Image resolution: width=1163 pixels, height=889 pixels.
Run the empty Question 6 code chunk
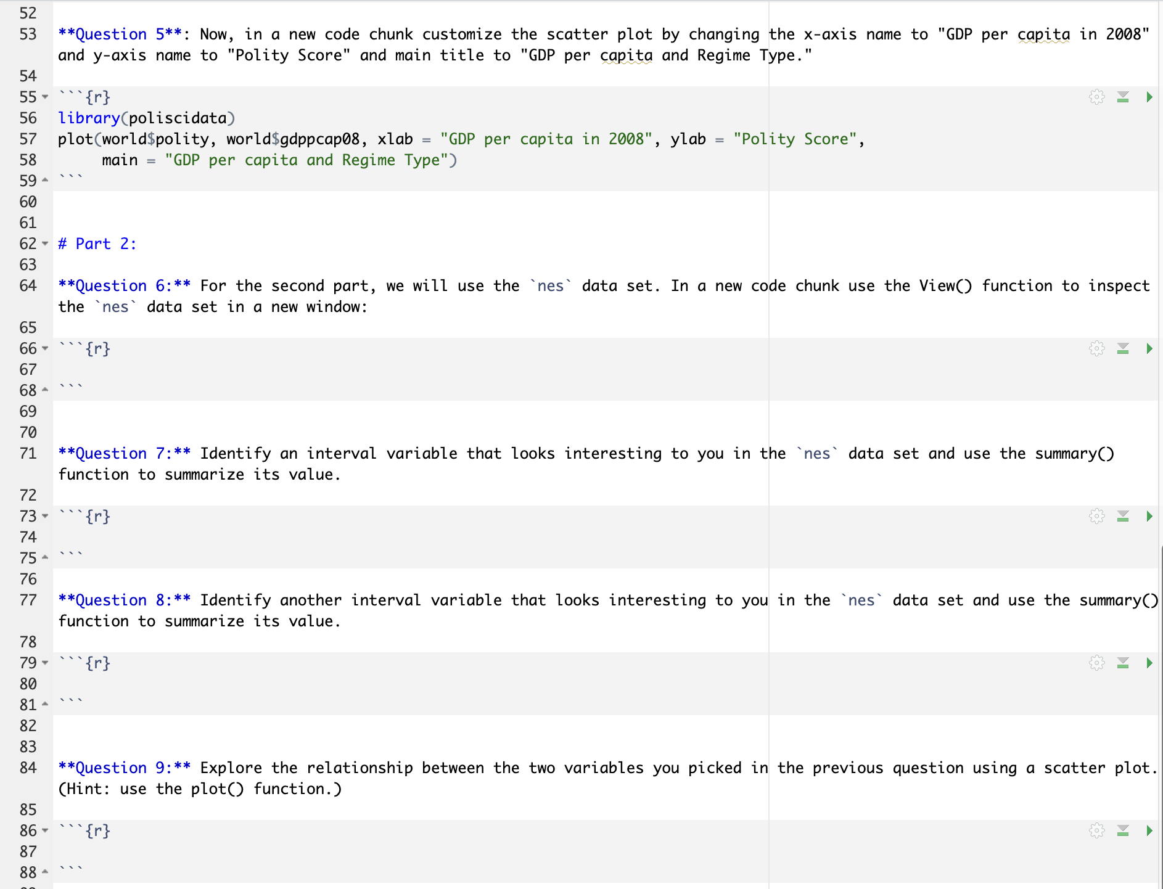[x=1149, y=348]
